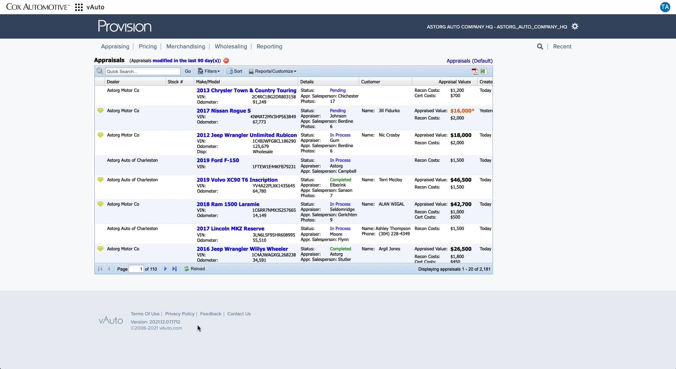Click the magnifier icon beside Quick Search
The height and width of the screenshot is (369, 676).
(x=100, y=71)
